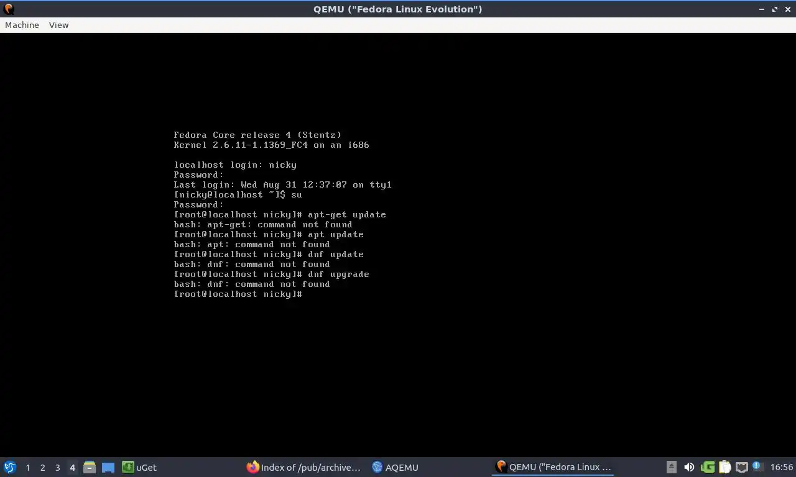796x477 pixels.
Task: Switch to workspace 3
Action: [57, 467]
